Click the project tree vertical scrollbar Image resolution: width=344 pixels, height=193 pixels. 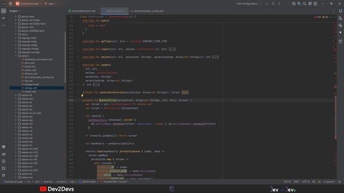[65, 57]
